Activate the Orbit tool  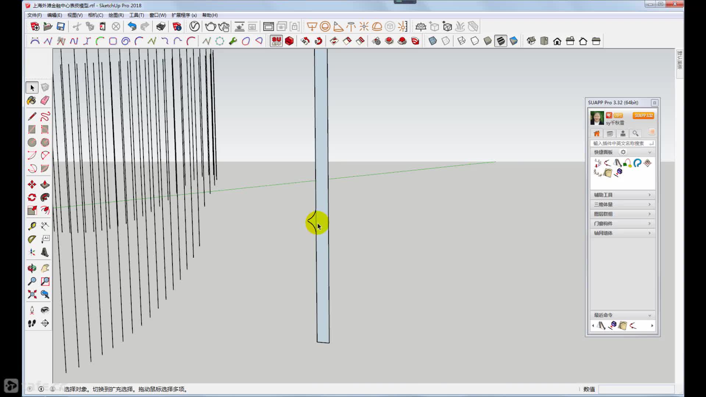click(x=32, y=268)
